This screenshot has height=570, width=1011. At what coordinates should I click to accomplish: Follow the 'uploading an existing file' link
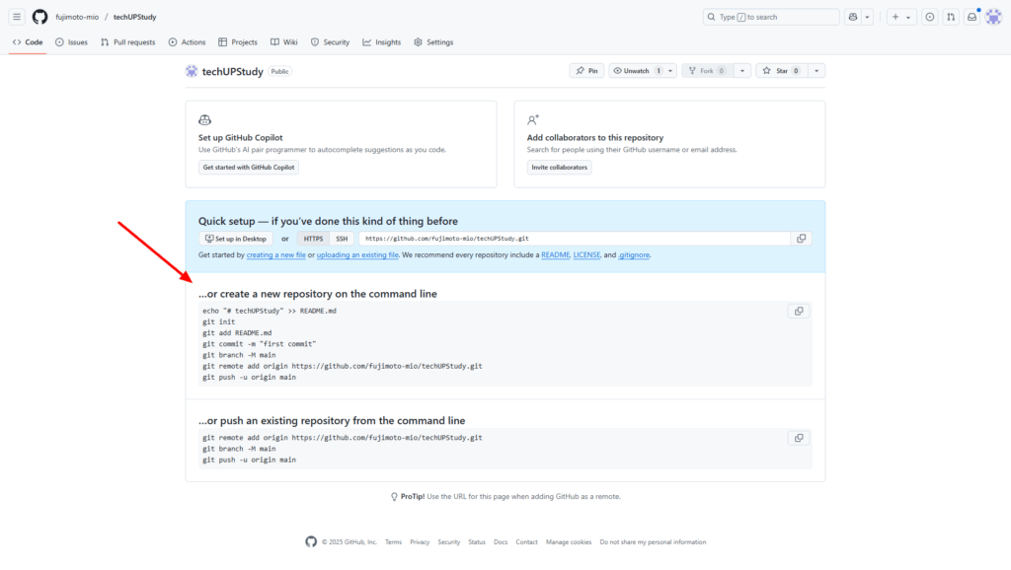(356, 254)
